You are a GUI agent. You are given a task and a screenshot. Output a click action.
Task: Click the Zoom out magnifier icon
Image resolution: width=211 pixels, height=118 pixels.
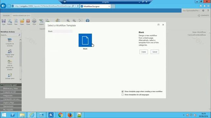[74, 20]
